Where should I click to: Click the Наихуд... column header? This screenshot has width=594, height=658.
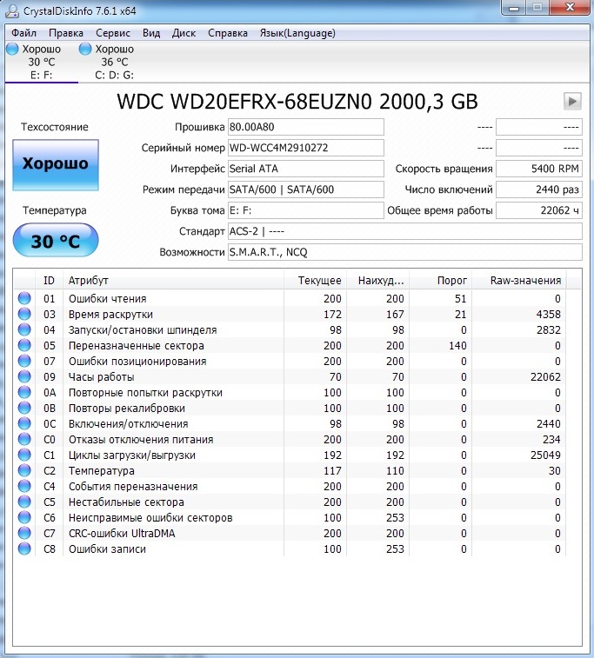pos(377,280)
